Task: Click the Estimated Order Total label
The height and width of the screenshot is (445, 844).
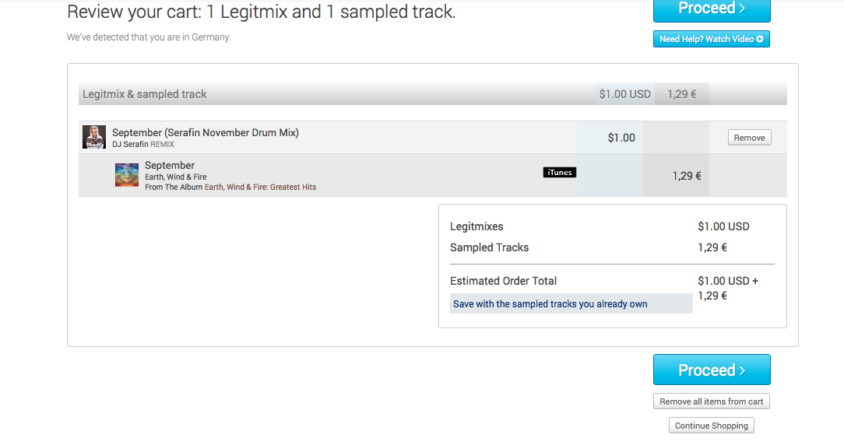Action: tap(504, 281)
